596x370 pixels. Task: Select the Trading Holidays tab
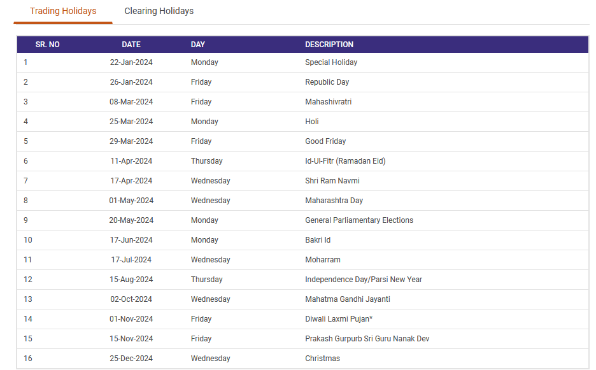click(x=62, y=11)
